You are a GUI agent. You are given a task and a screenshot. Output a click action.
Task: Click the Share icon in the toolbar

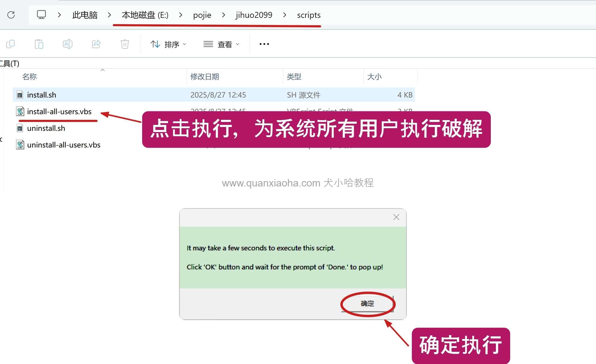click(96, 44)
